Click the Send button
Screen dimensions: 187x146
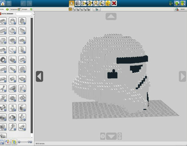[x=180, y=9]
